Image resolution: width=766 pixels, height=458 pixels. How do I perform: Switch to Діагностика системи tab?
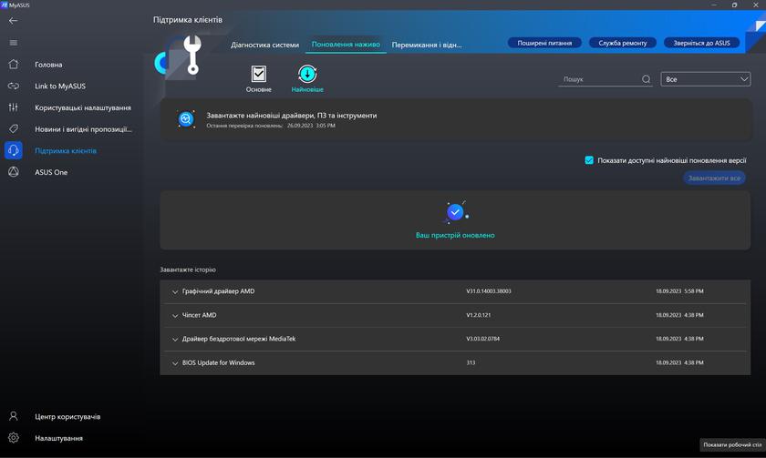(264, 44)
